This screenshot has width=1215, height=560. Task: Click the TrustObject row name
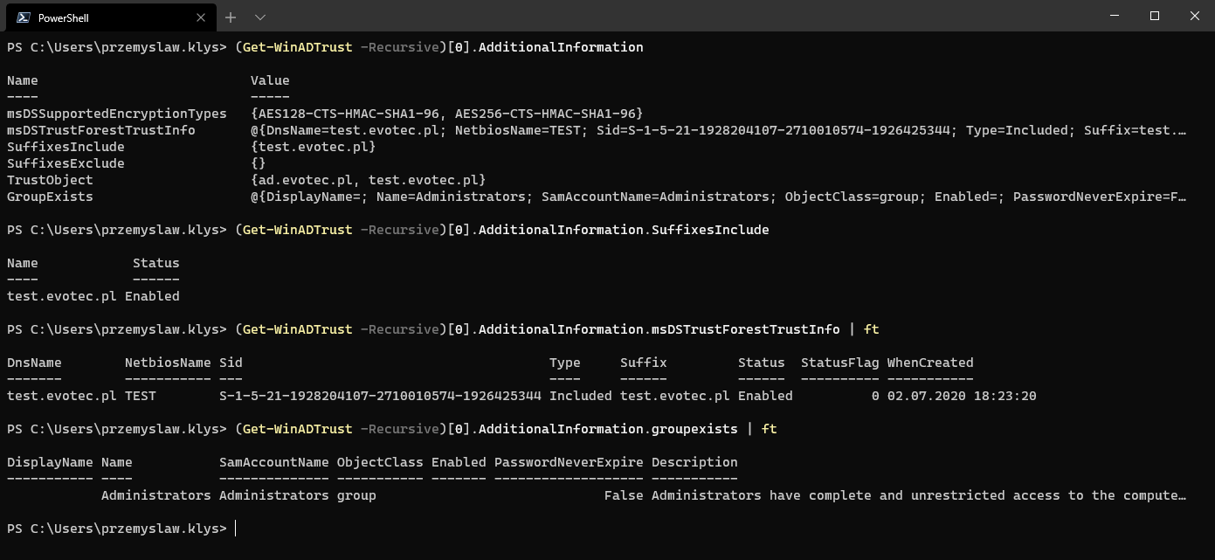point(50,180)
